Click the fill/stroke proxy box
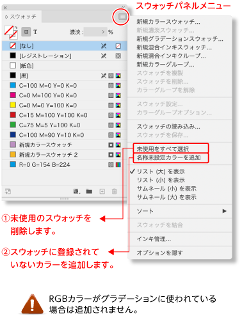The height and width of the screenshot is (316, 242). [x=10, y=32]
